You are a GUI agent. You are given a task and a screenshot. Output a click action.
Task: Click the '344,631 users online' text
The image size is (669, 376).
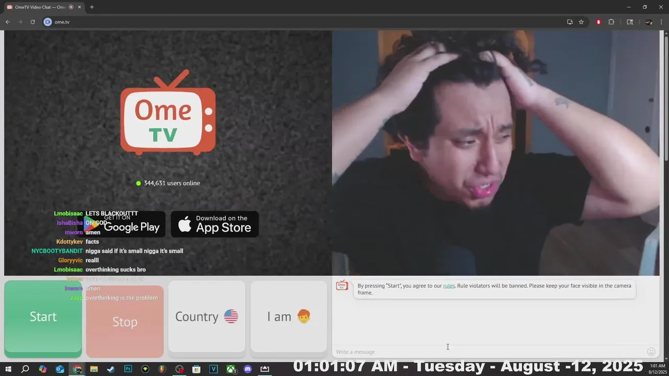[172, 183]
